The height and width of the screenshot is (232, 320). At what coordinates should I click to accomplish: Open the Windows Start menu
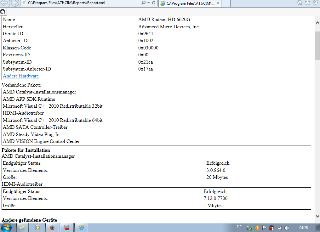[6, 227]
